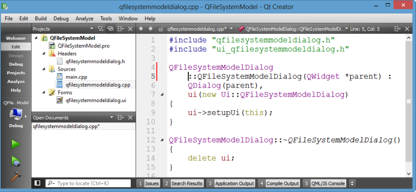416x192 pixels.
Task: Toggle the sidebar visibility button
Action: tap(37, 183)
